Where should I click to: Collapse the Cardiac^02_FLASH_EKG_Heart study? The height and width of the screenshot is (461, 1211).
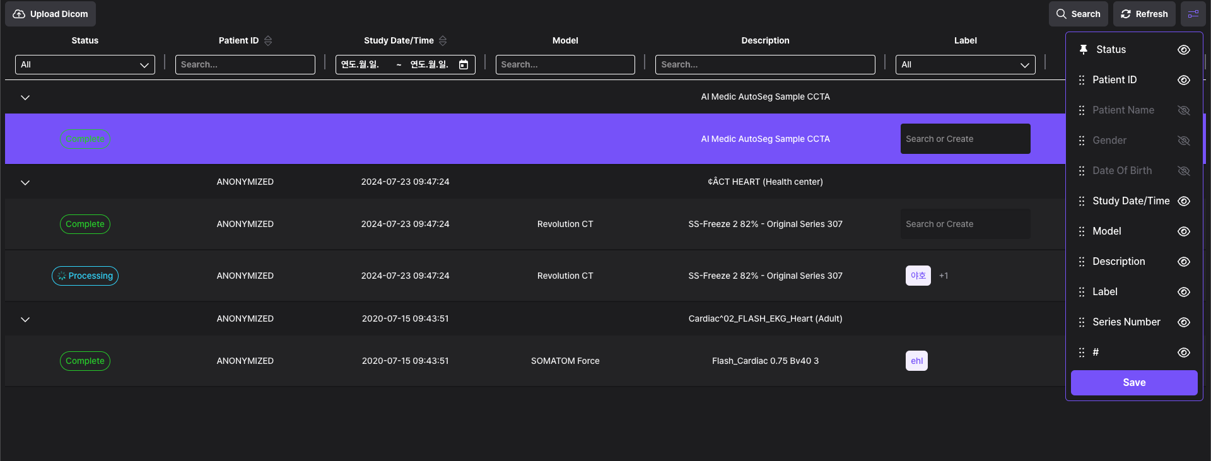(x=25, y=319)
